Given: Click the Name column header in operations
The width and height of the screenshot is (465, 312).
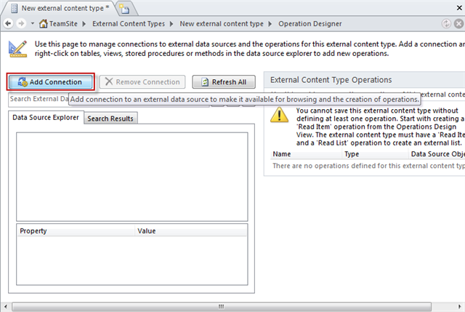Looking at the screenshot, I should tap(306, 154).
